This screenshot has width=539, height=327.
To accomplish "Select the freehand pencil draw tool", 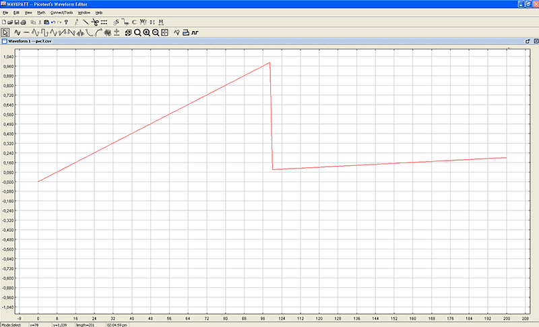I will click(76, 22).
